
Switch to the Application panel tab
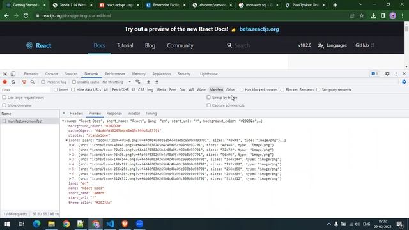point(162,74)
